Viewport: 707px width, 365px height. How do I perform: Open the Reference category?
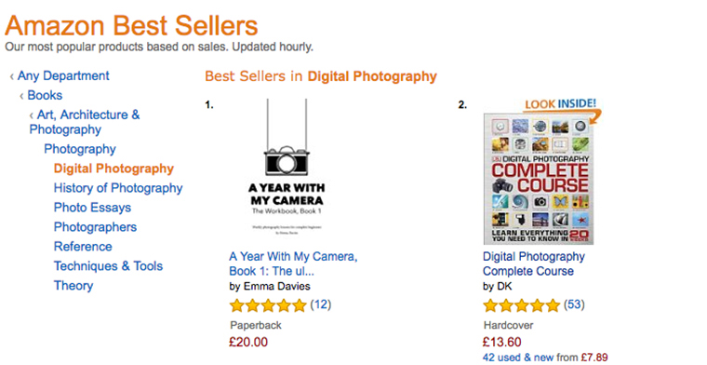coord(83,247)
